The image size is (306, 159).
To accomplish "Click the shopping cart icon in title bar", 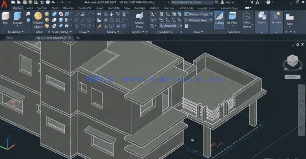I will pyautogui.click(x=252, y=2).
